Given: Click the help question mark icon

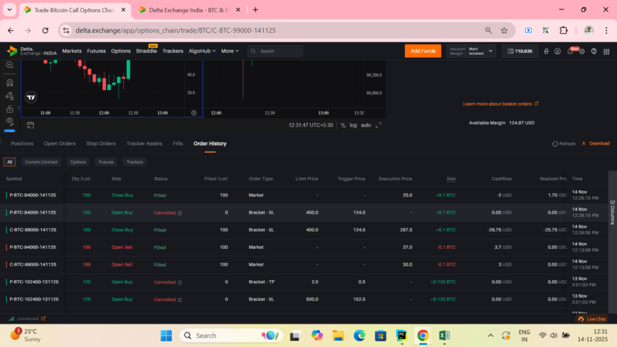Looking at the screenshot, I should click(594, 51).
